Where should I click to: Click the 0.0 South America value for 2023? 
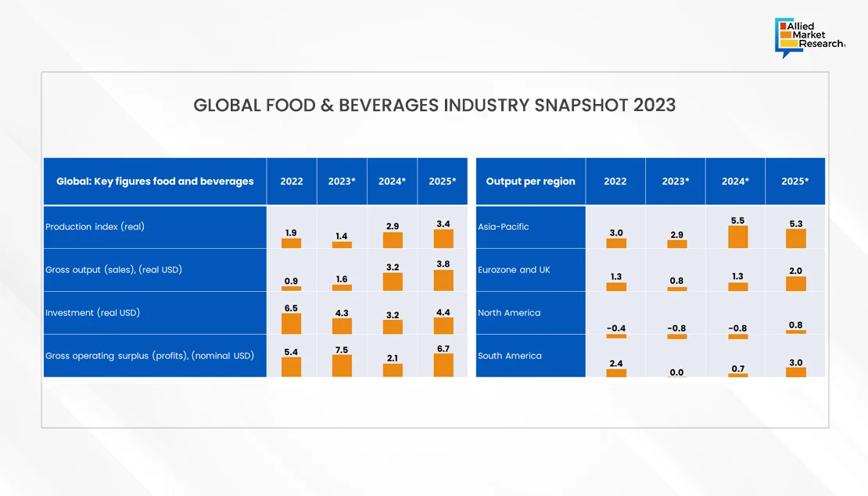(x=676, y=372)
